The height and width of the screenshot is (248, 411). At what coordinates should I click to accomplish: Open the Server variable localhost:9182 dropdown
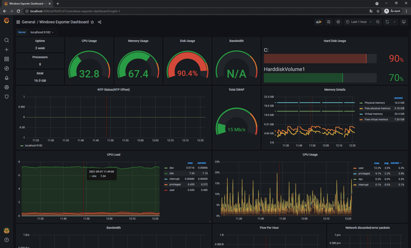click(x=42, y=32)
